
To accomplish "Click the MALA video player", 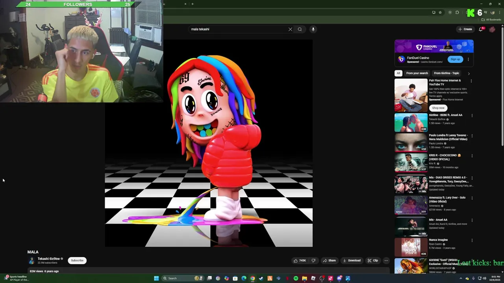I will pyautogui.click(x=209, y=143).
